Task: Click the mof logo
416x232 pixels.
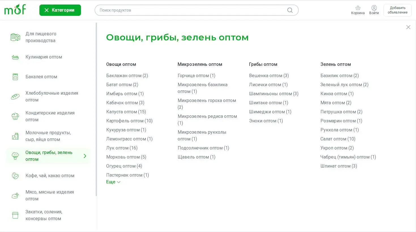Action: point(15,9)
